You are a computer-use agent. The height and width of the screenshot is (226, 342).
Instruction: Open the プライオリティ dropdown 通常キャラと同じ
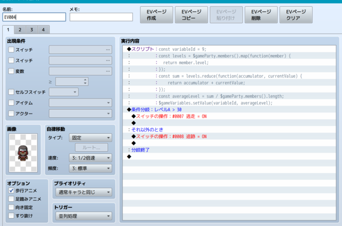coord(84,192)
